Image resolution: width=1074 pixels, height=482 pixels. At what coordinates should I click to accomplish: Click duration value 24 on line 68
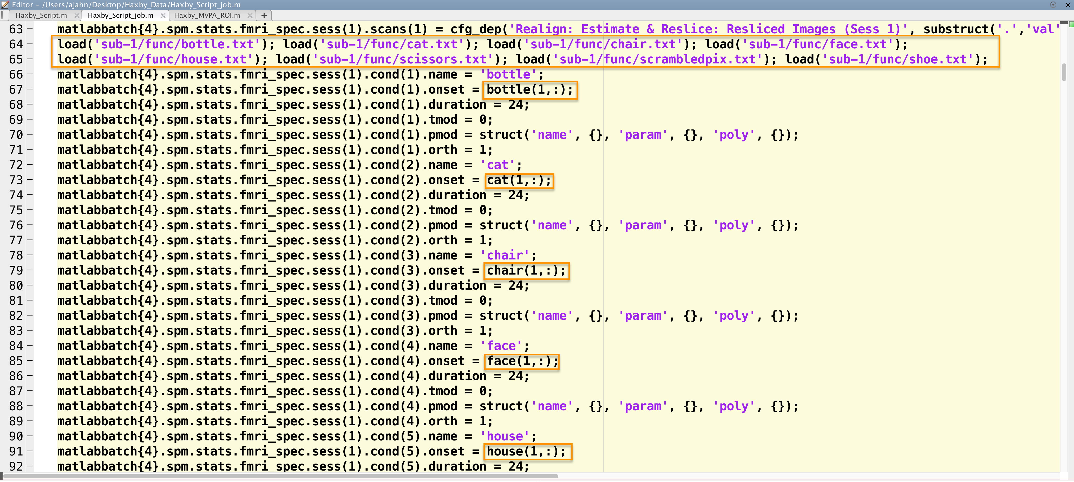pyautogui.click(x=515, y=105)
